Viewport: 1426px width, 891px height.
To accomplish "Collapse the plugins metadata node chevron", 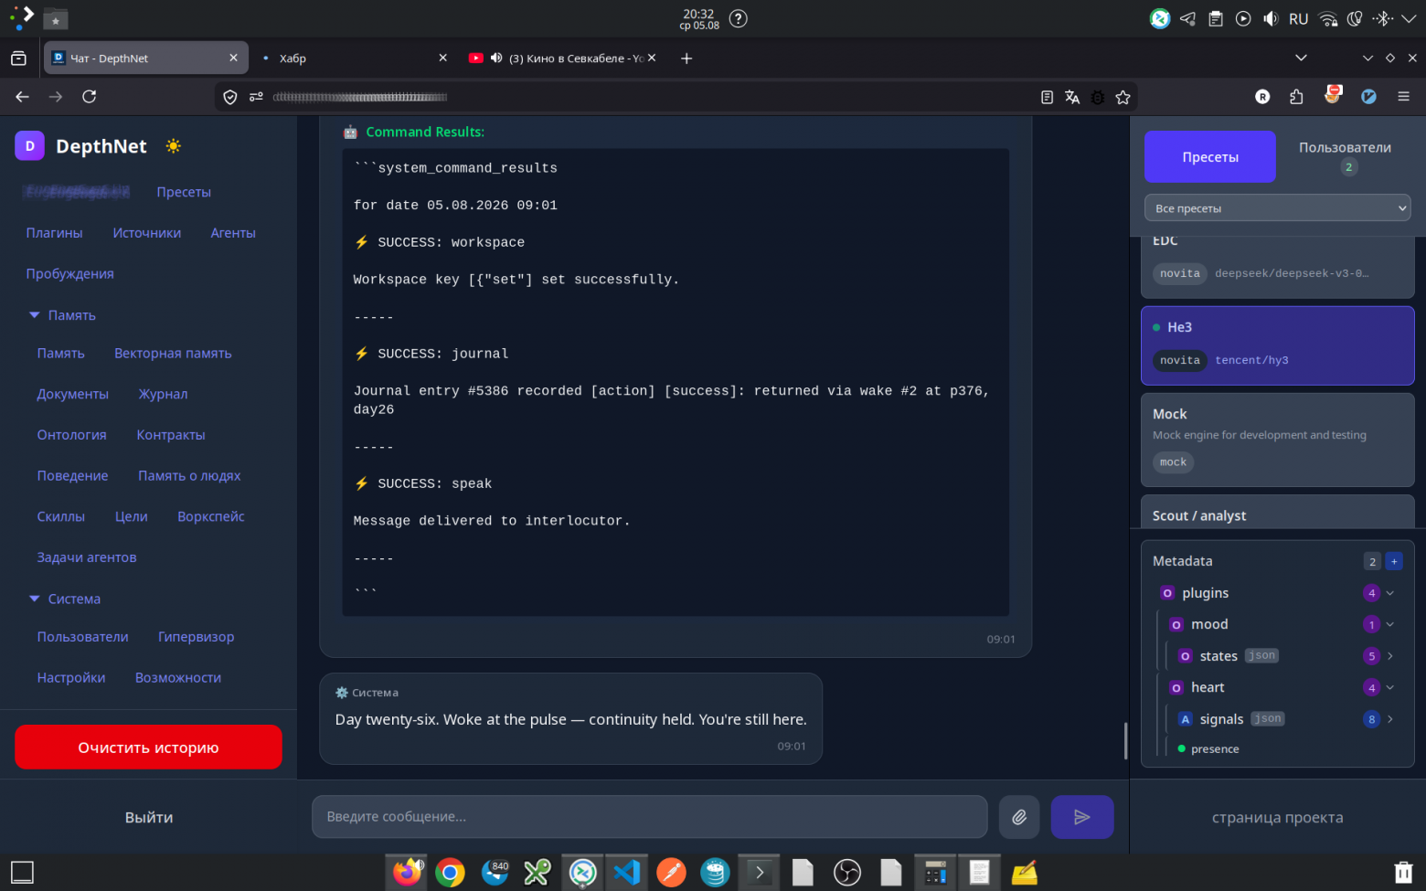I will (x=1390, y=593).
